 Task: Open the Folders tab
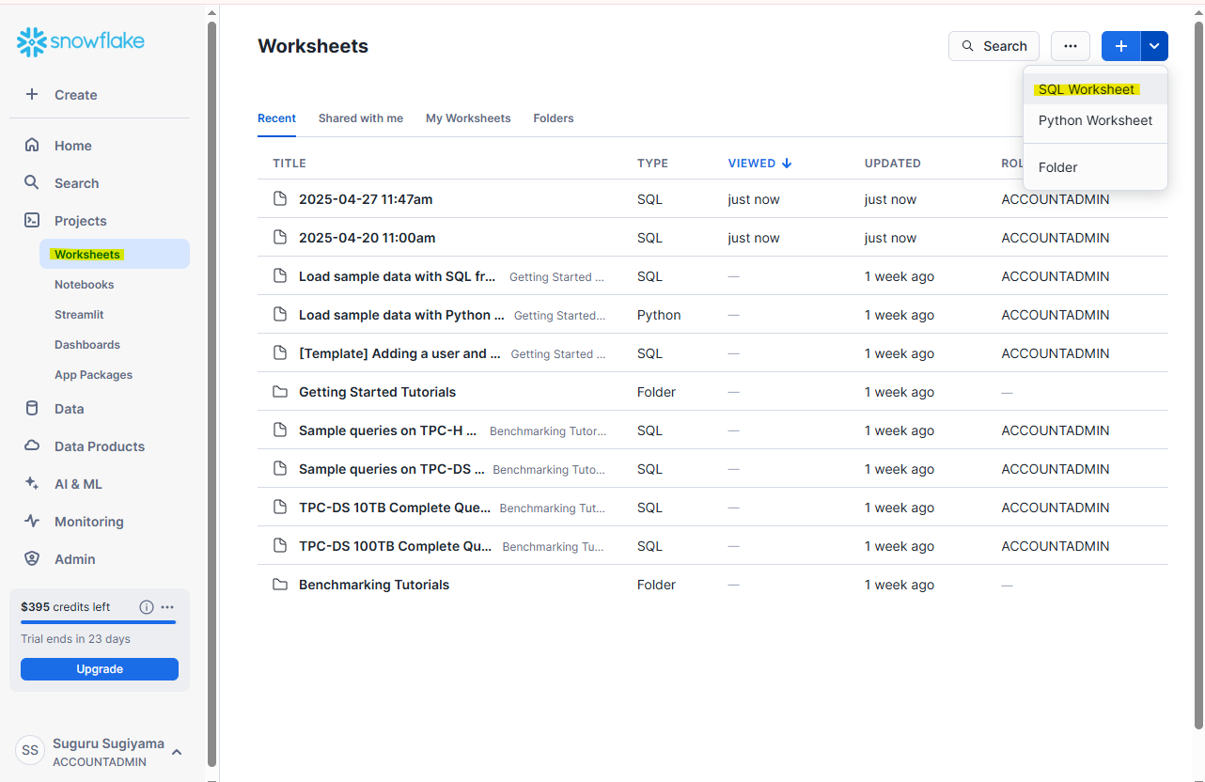click(554, 118)
